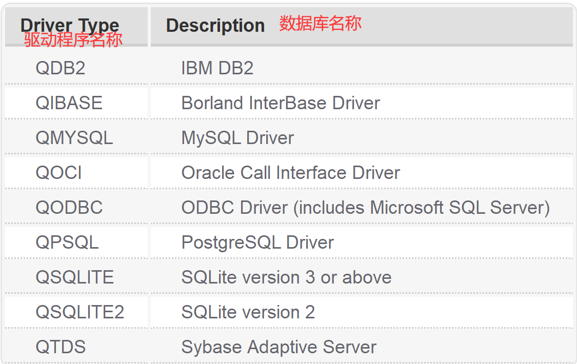The height and width of the screenshot is (364, 577).
Task: Click the SQLite version 2 description
Action: click(x=248, y=312)
